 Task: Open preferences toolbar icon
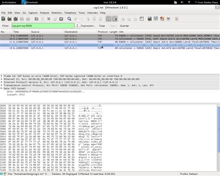click(x=168, y=19)
